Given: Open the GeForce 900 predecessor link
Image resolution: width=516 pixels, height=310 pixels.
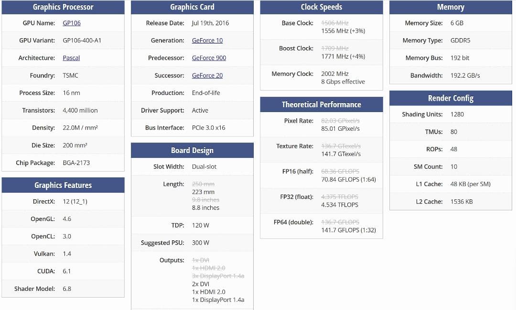Looking at the screenshot, I should pyautogui.click(x=209, y=58).
